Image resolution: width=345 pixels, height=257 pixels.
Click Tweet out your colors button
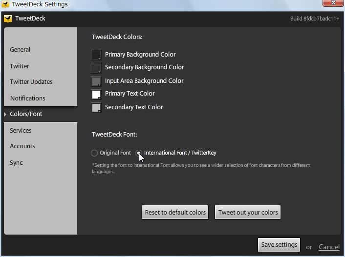click(248, 212)
